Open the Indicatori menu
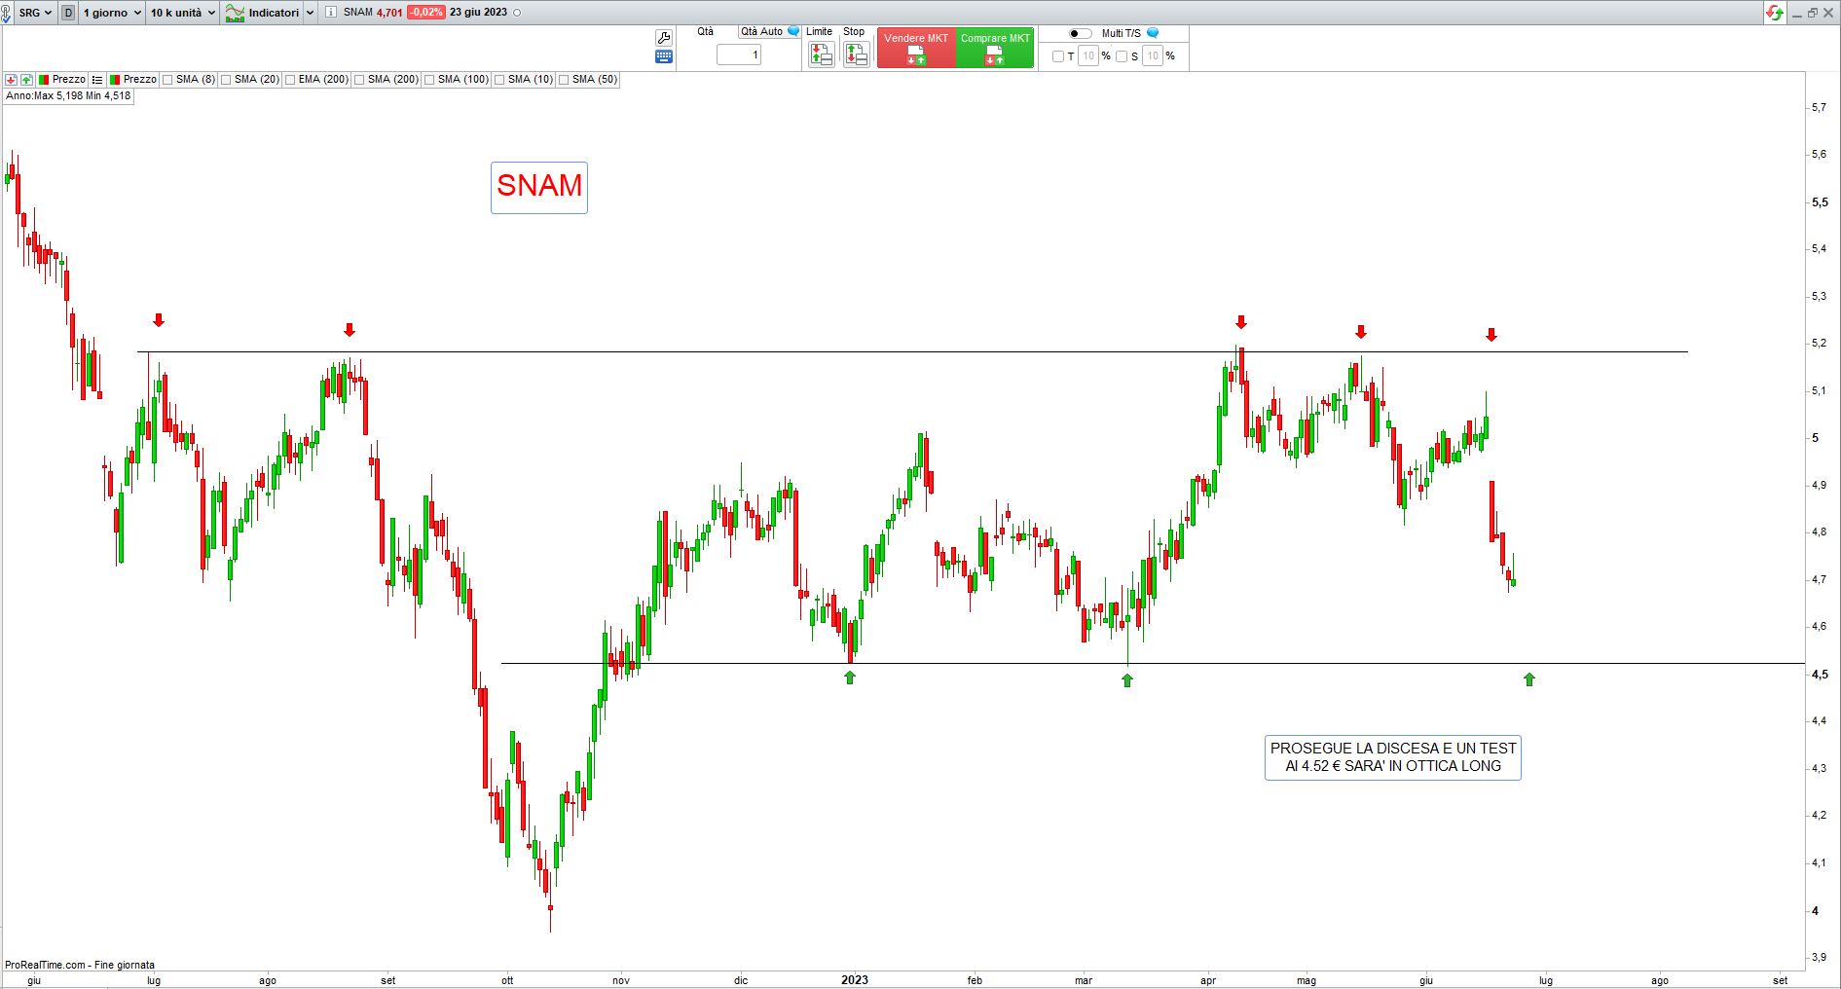Screen dimensions: 1841x989 click(x=269, y=13)
